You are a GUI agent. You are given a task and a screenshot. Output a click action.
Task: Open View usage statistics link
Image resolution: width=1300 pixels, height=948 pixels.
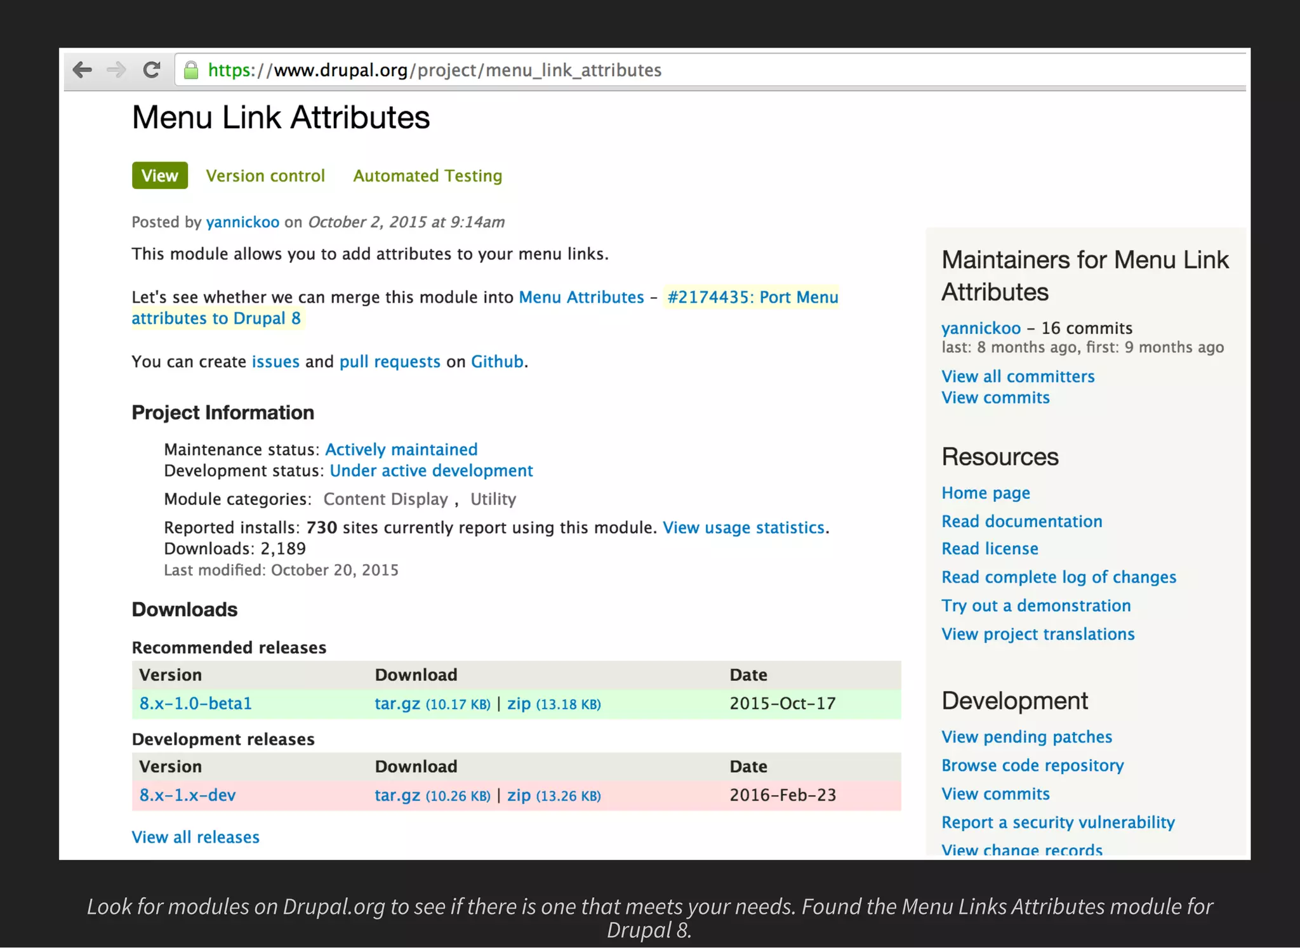[743, 527]
